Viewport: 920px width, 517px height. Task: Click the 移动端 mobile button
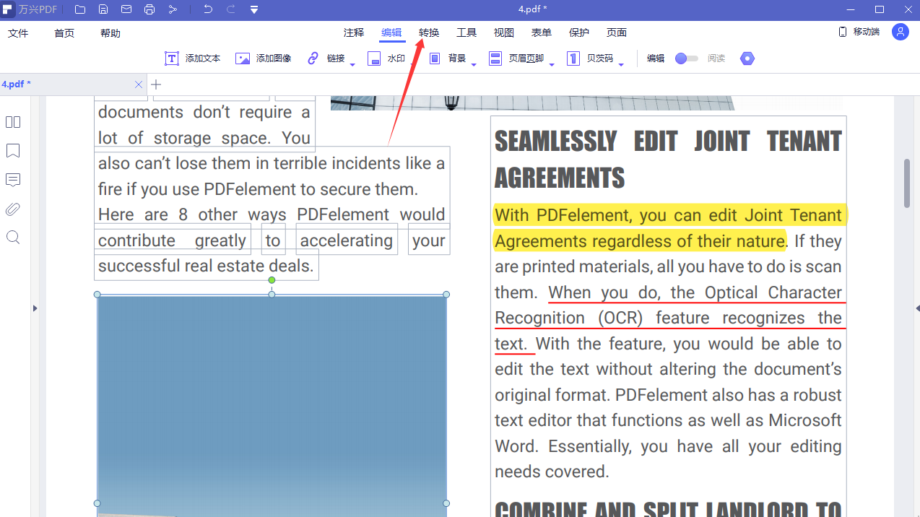pyautogui.click(x=859, y=32)
